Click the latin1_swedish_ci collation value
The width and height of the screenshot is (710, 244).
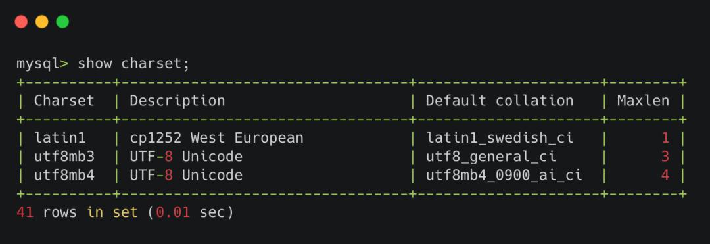tap(500, 138)
